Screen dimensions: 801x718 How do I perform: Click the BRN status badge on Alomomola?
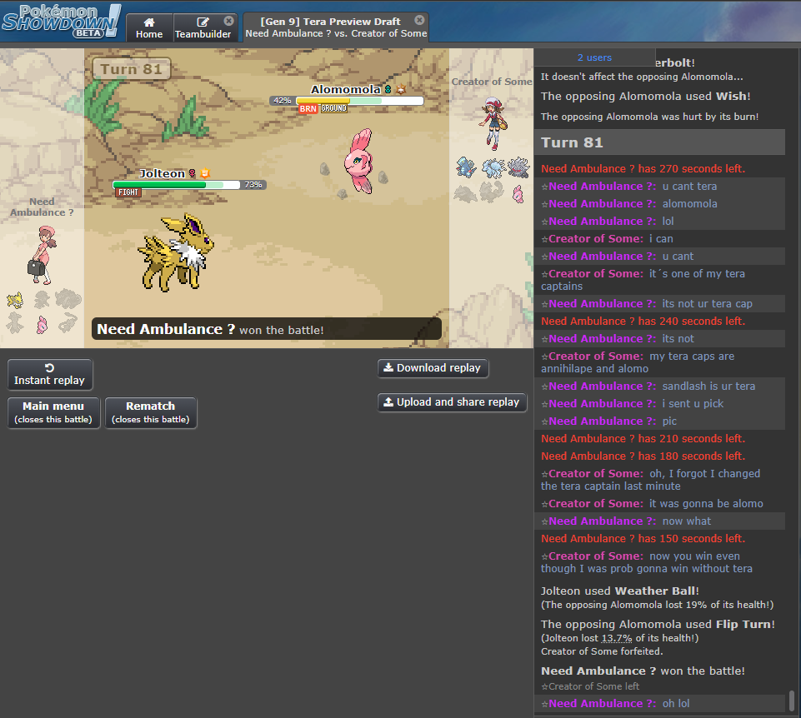click(x=308, y=108)
